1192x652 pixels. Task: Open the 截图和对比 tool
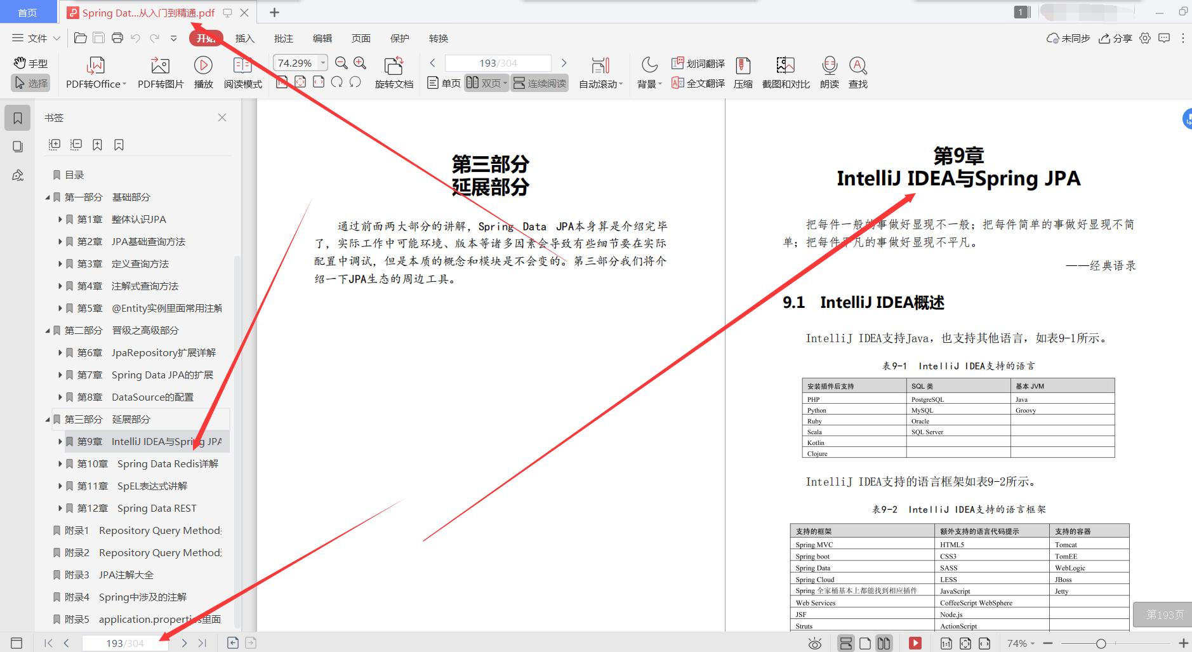(x=785, y=65)
